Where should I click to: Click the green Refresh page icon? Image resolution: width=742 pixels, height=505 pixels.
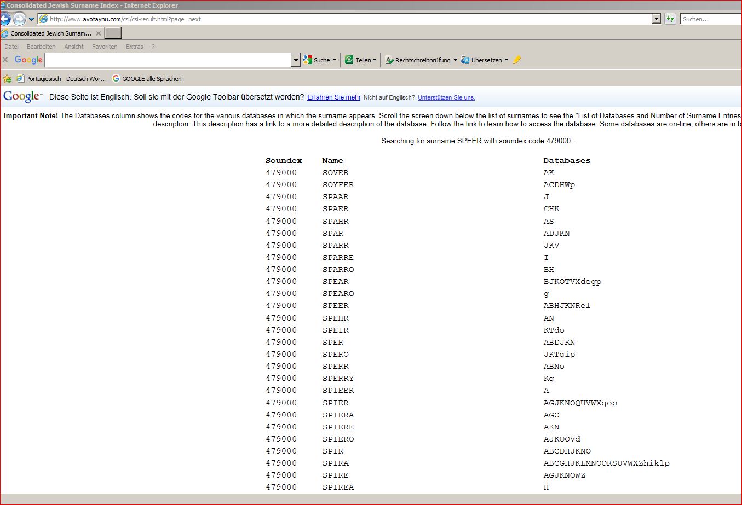[670, 19]
